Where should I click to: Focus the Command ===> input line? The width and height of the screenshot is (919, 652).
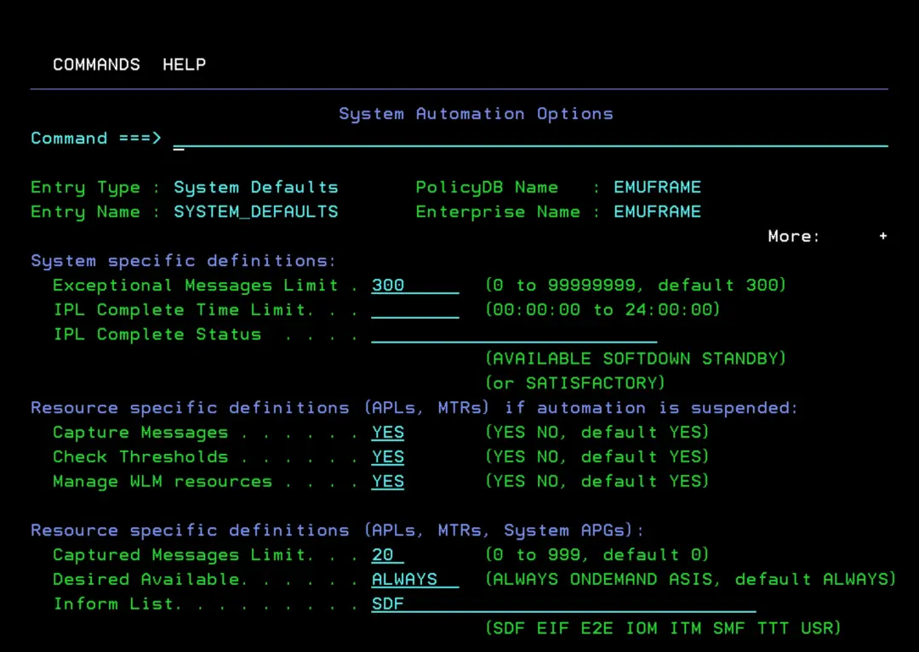pyautogui.click(x=530, y=139)
